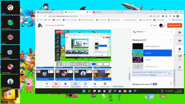Open Background music help icon
Image resolution: width=185 pixels, height=104 pixels.
[x=151, y=84]
